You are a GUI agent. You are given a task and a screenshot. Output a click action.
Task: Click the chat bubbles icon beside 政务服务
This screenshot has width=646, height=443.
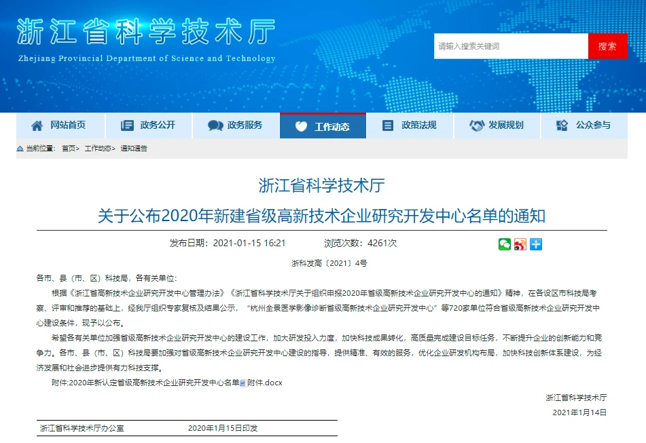coord(215,126)
